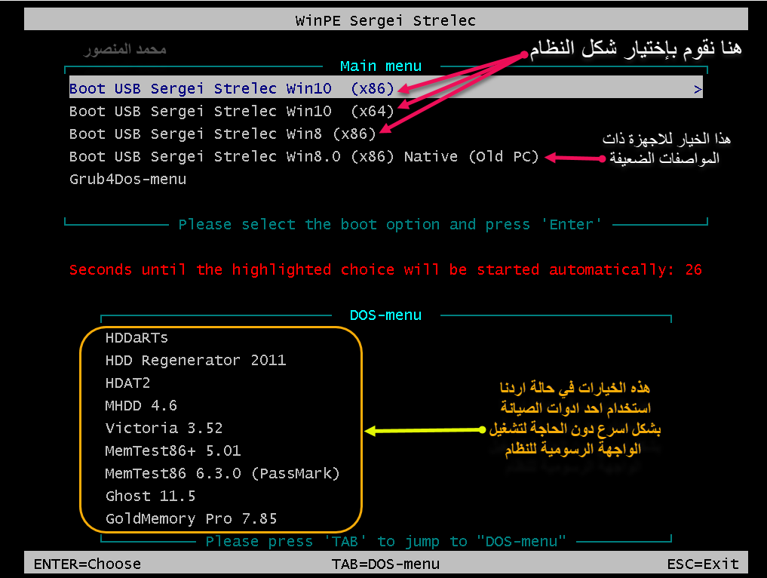Start HDD Regenerator 2011

click(x=195, y=360)
